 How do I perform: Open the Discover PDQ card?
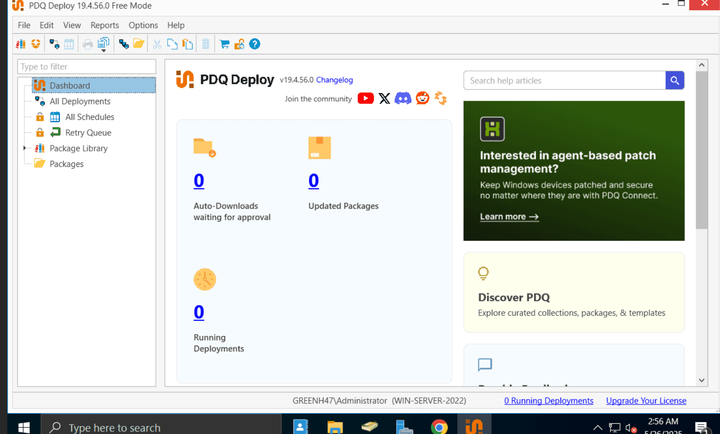[x=574, y=292]
